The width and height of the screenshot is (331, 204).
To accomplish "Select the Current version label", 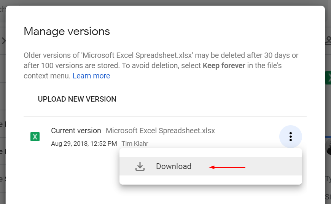I will click(76, 131).
